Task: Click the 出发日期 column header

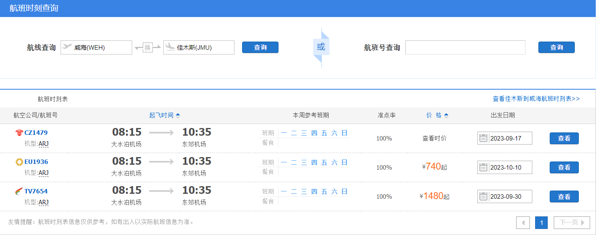Action: (503, 115)
